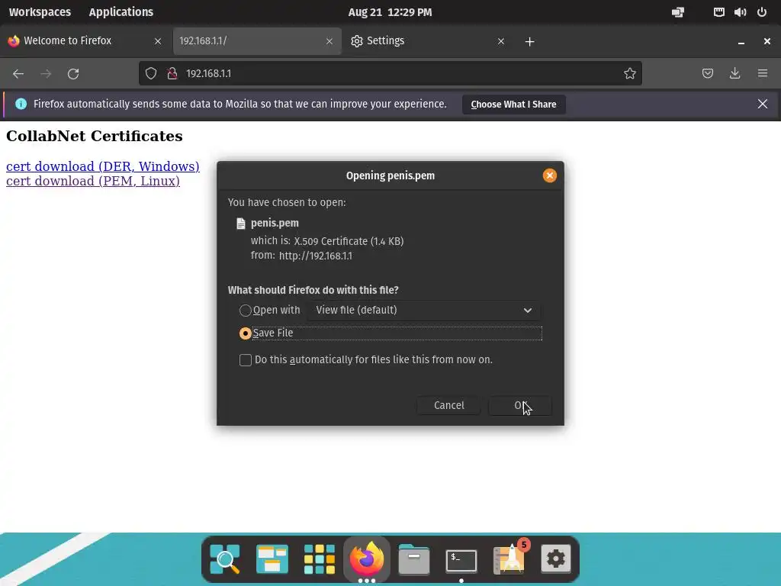
Task: Switch to the 192.168.1.1/ tab
Action: click(257, 41)
